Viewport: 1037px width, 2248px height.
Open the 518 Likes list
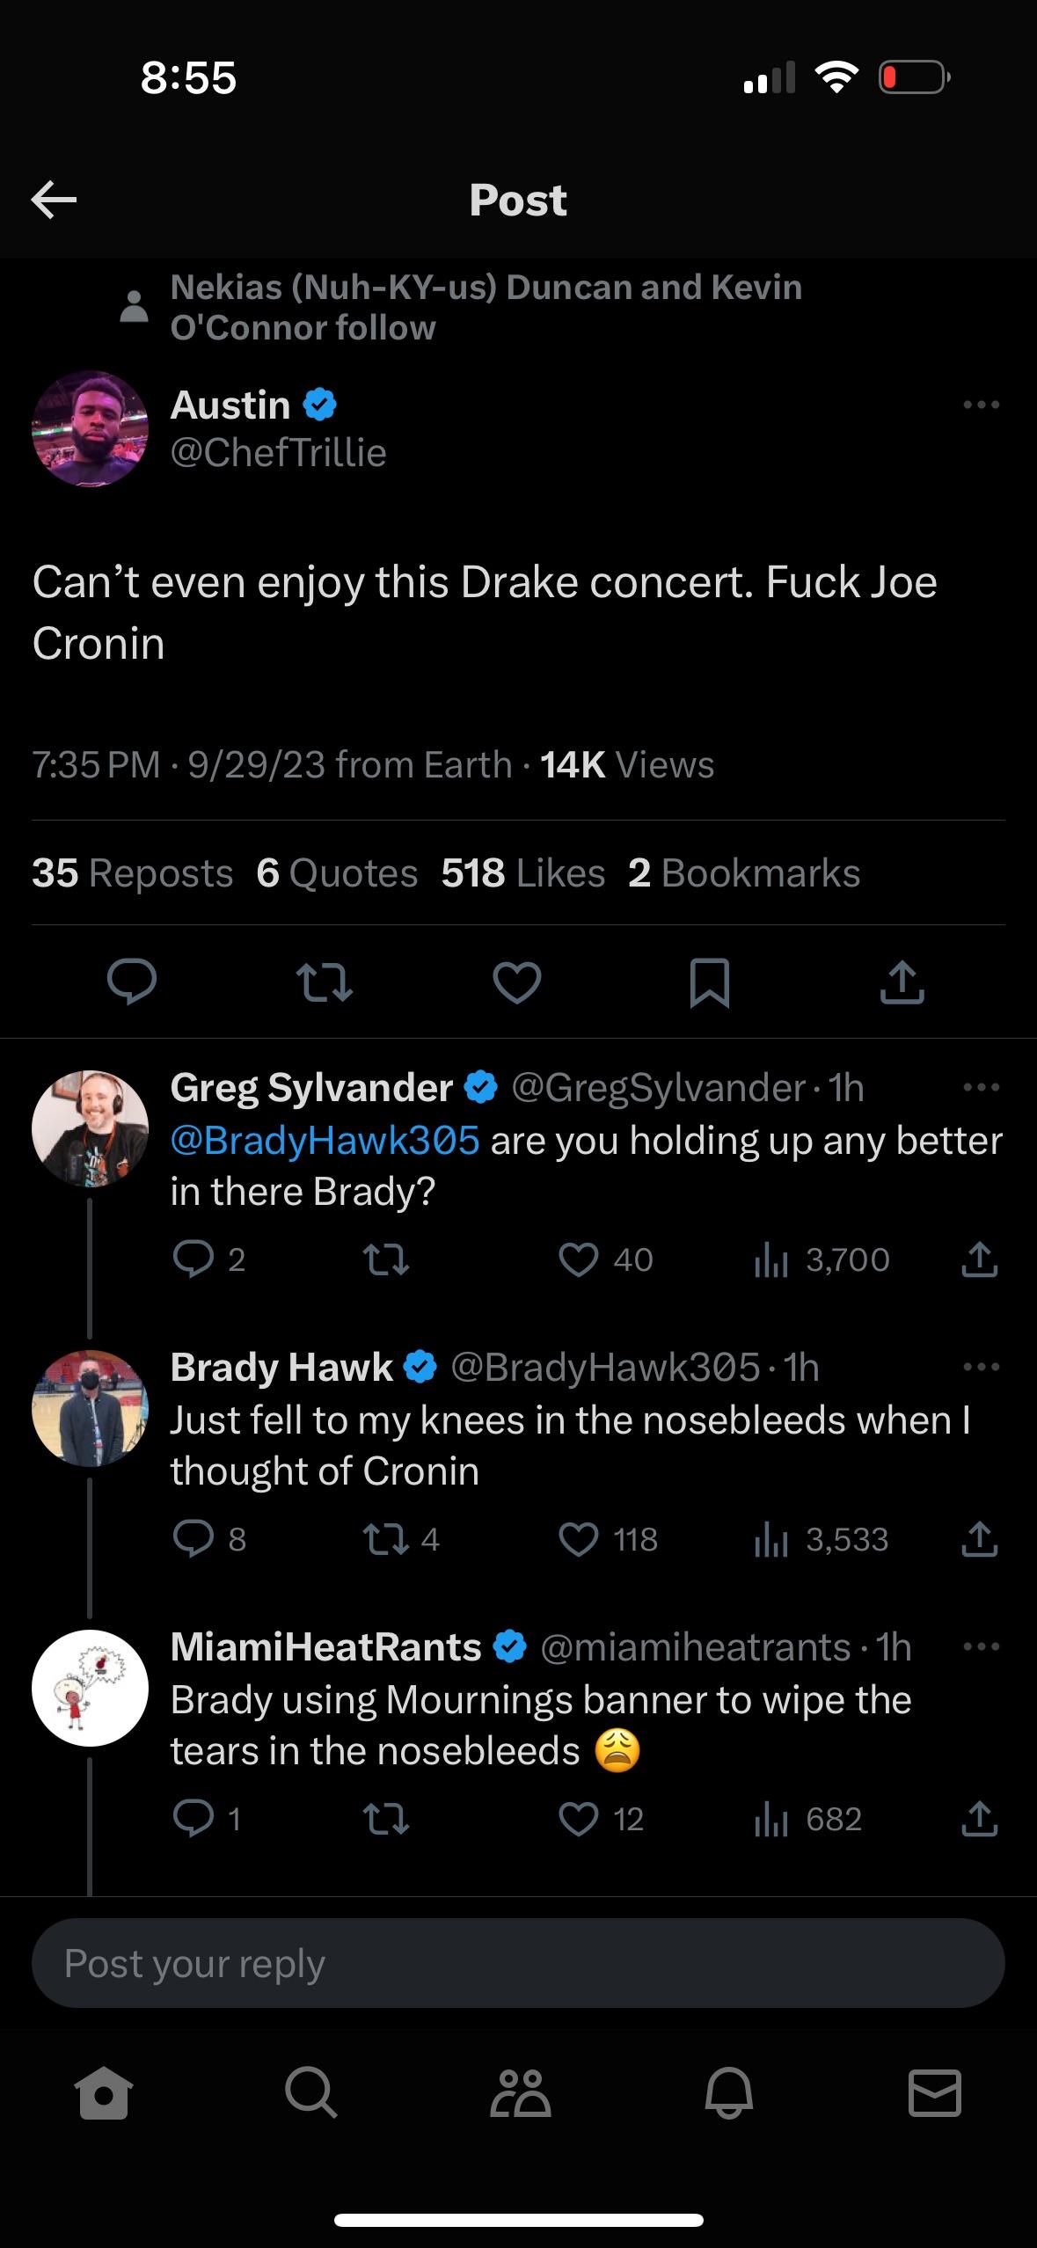[x=522, y=873]
